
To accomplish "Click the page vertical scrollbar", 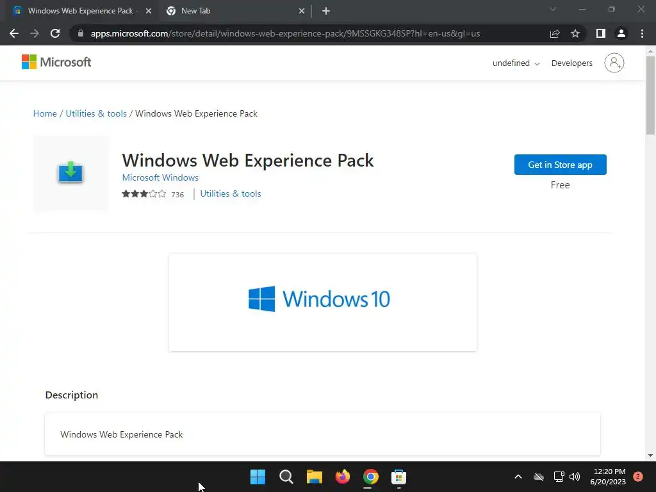I will (x=650, y=96).
